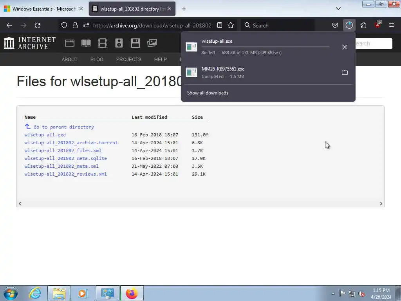This screenshot has width=401, height=301.
Task: Open the uBlock Origin extension icon
Action: tap(378, 25)
